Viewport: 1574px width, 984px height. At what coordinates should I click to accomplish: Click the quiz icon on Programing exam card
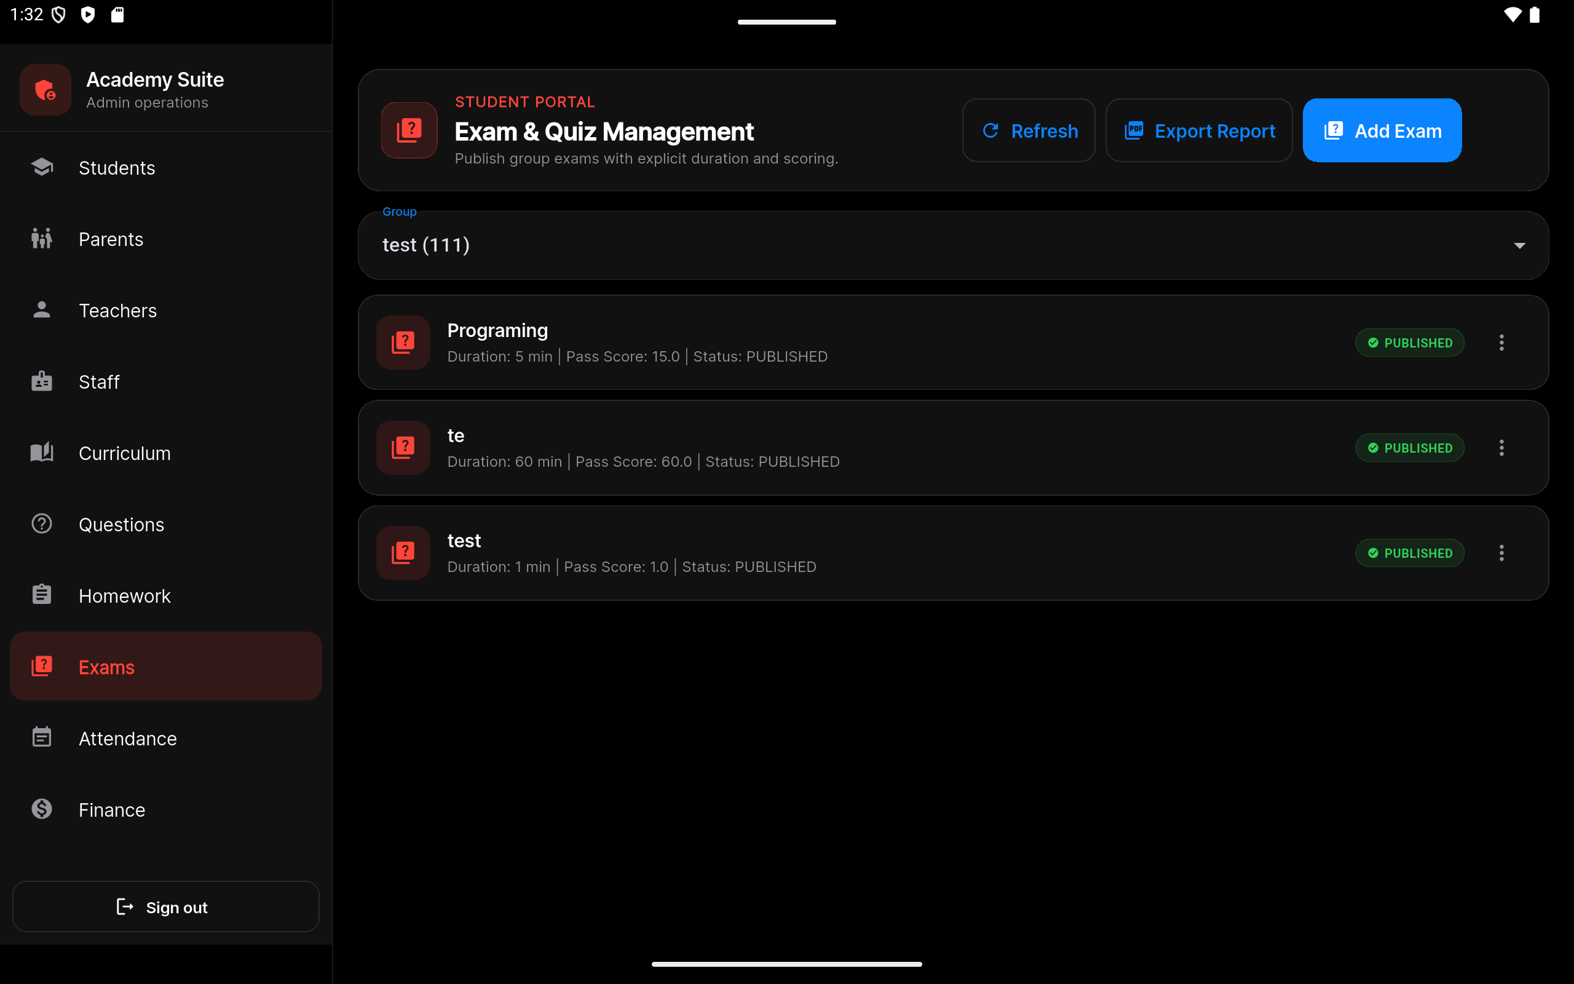[403, 343]
